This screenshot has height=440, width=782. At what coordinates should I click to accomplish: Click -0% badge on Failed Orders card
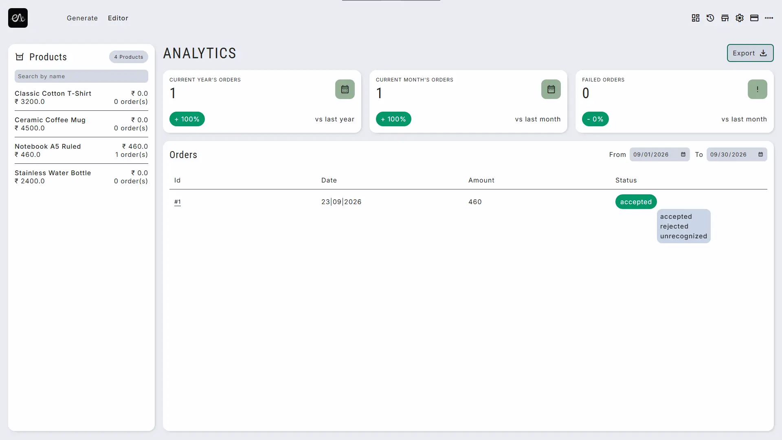pos(595,119)
